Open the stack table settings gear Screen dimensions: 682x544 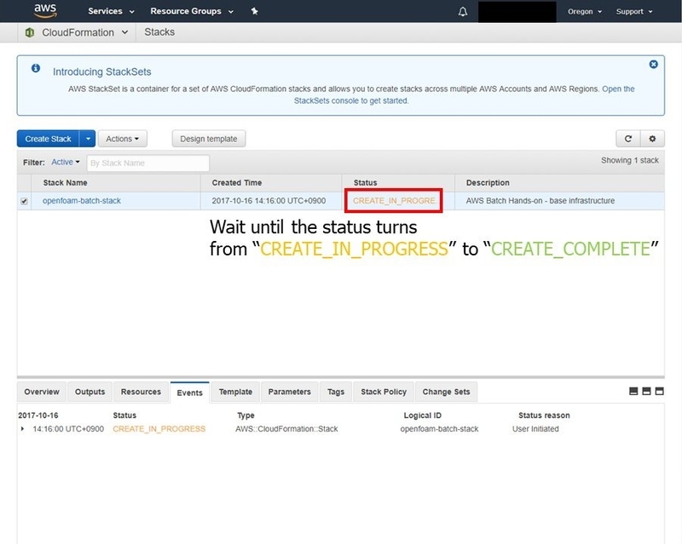(652, 139)
